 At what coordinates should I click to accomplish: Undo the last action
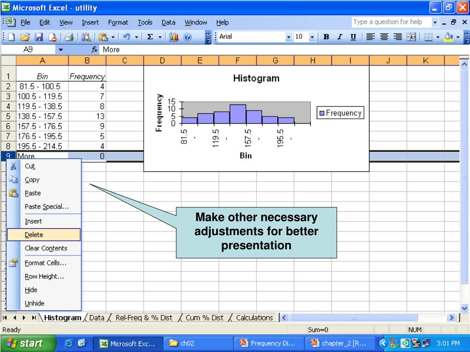point(127,37)
